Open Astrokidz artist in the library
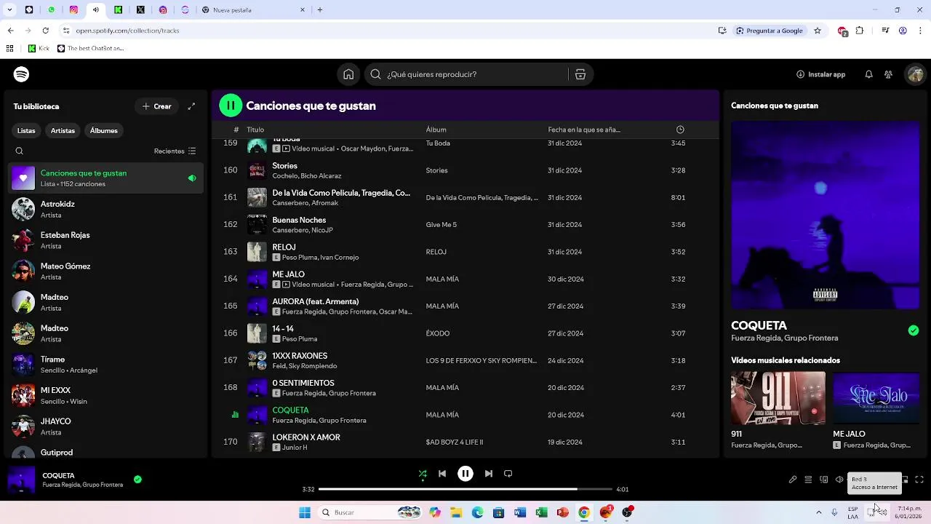The image size is (931, 524). coord(106,210)
